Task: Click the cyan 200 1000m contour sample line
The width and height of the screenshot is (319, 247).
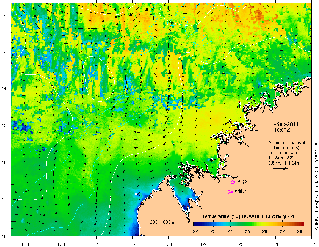Action: click(157, 226)
